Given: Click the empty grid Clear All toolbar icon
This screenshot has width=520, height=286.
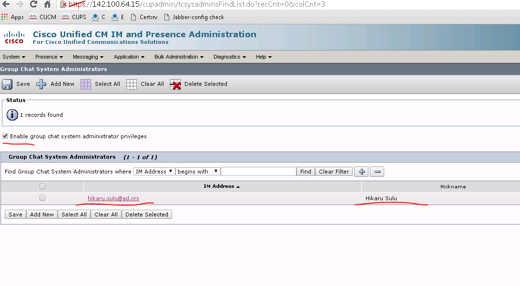Looking at the screenshot, I should [132, 84].
